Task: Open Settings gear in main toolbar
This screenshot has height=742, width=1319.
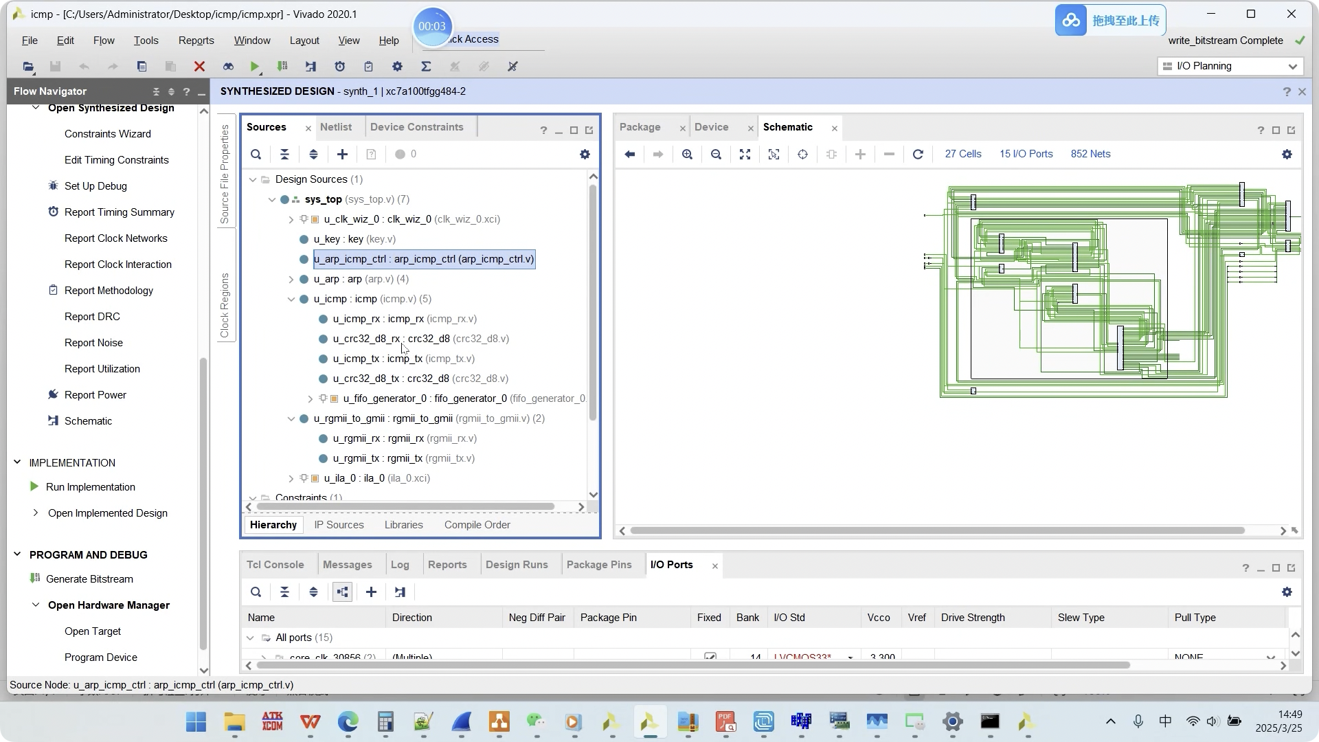Action: pos(397,67)
